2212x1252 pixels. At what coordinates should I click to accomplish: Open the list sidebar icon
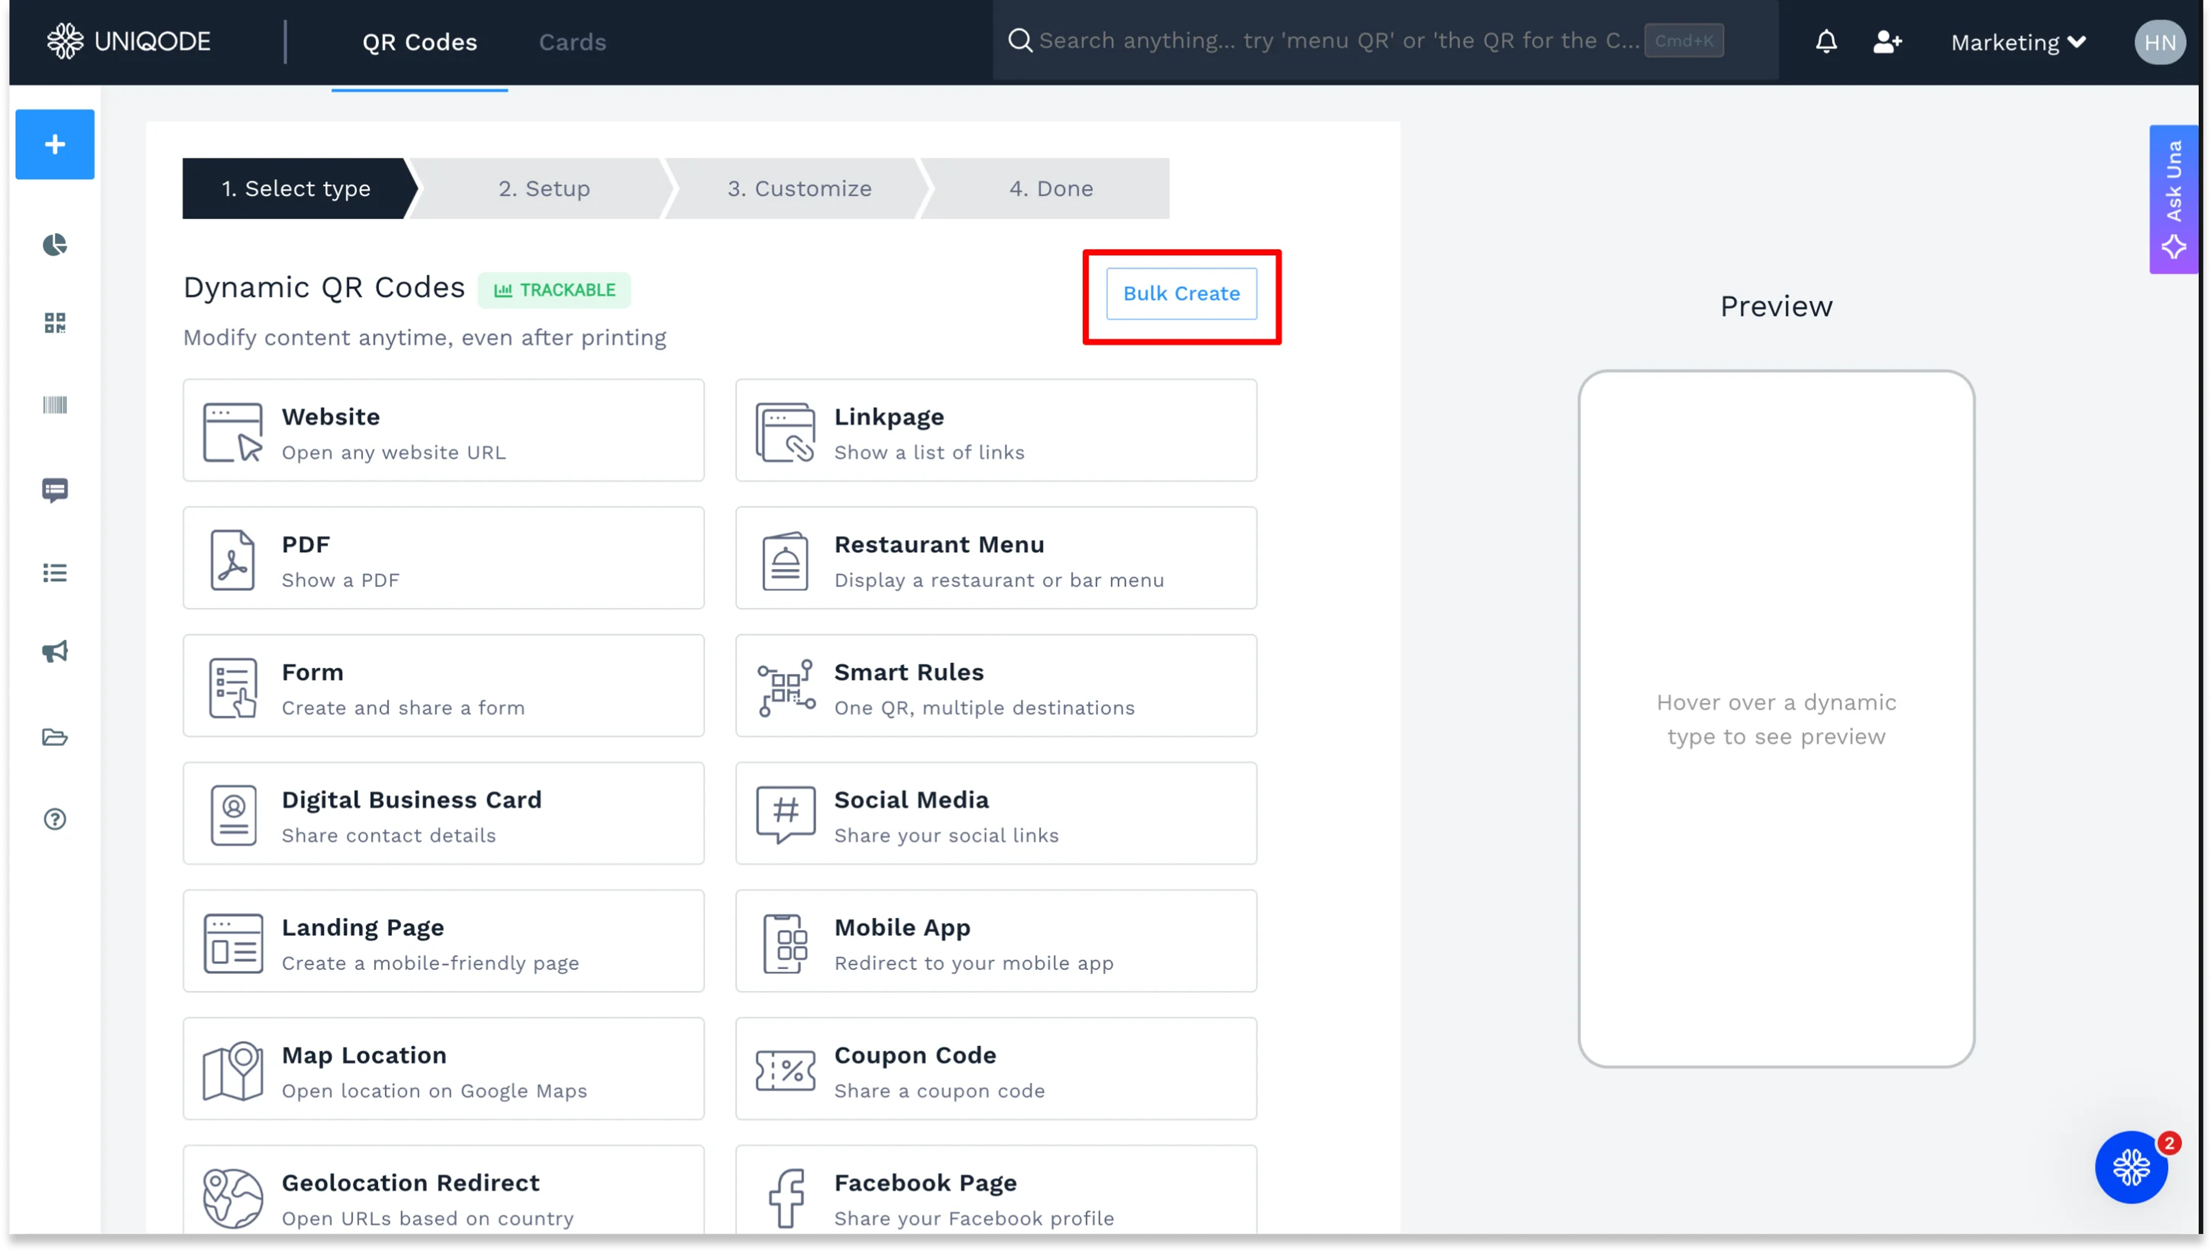[55, 572]
